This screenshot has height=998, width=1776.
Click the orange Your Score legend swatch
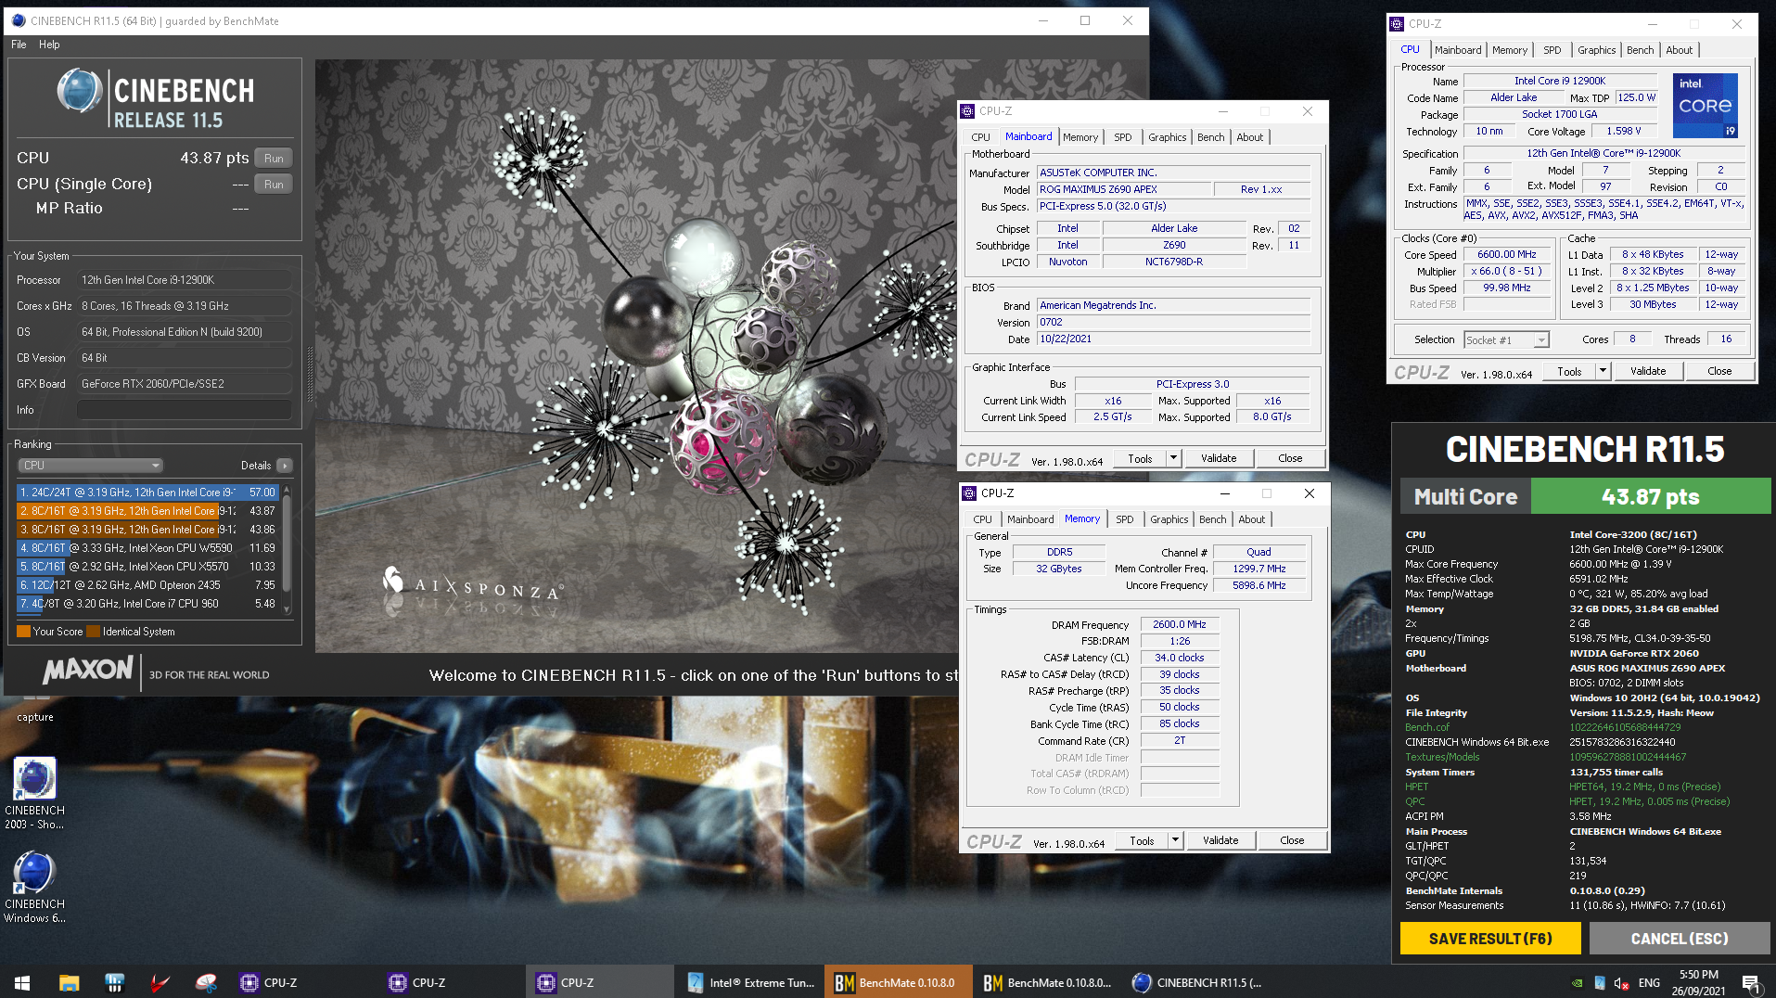(x=23, y=632)
